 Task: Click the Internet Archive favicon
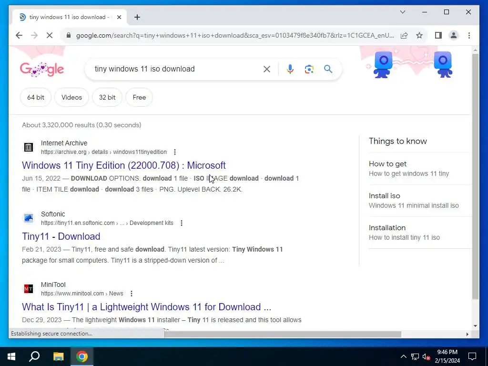click(28, 147)
